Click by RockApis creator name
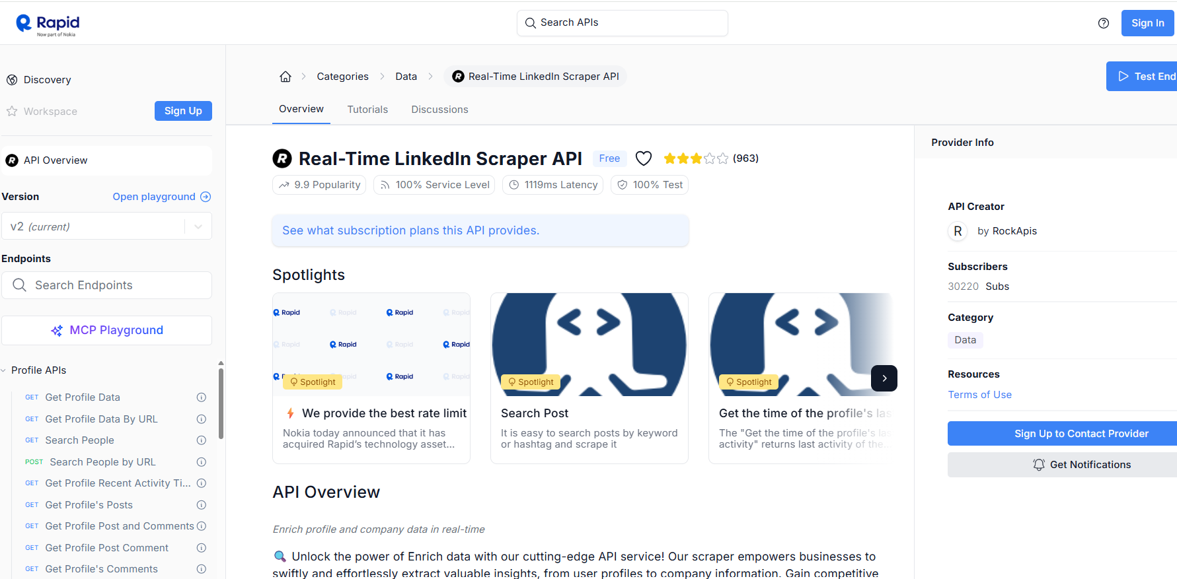The width and height of the screenshot is (1177, 579). [1007, 231]
